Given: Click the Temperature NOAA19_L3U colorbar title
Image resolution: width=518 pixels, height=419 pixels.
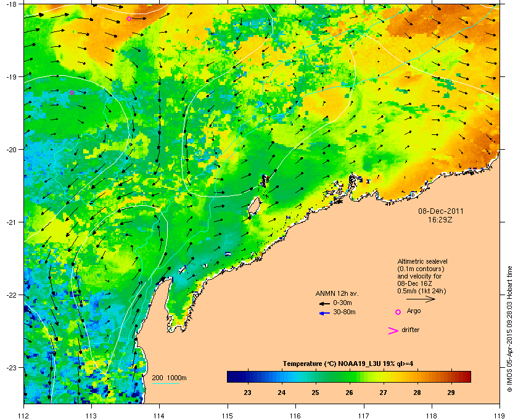Looking at the screenshot, I should [x=348, y=364].
